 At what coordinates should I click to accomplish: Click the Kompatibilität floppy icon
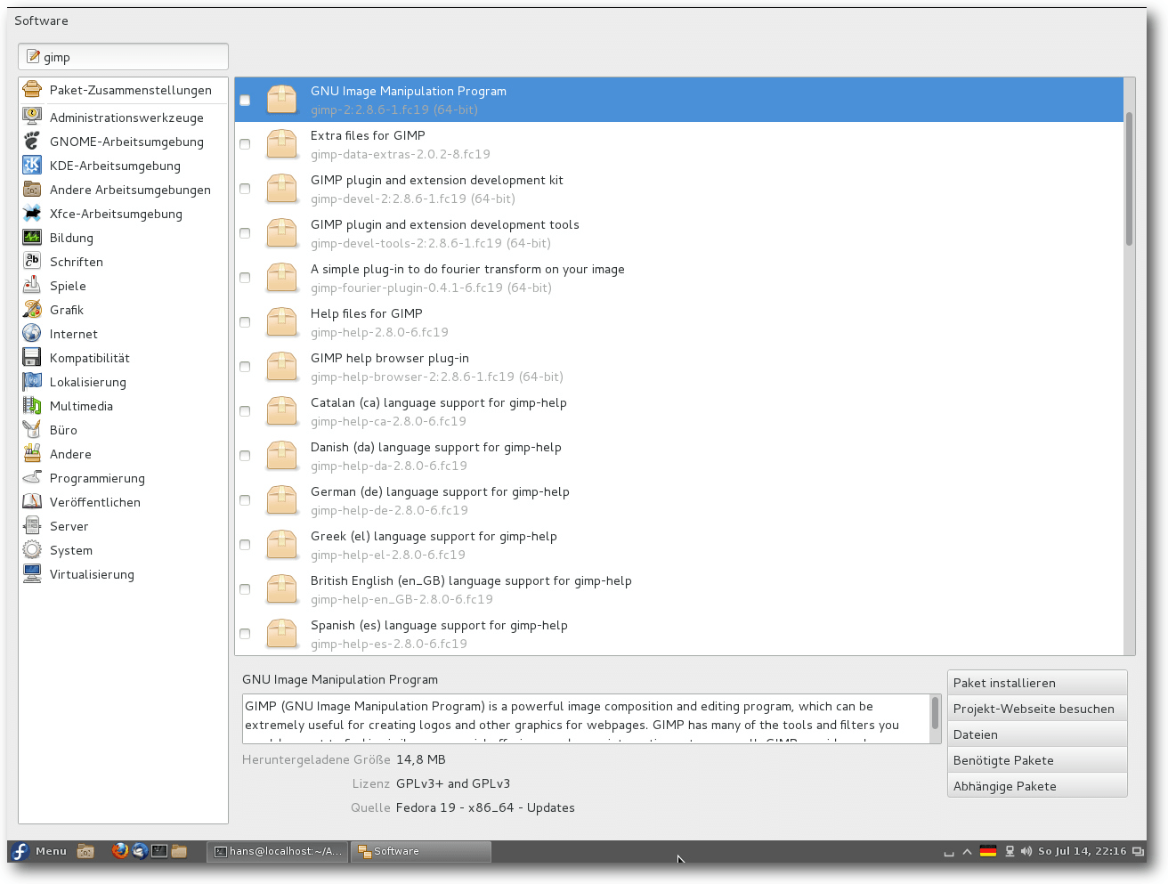[x=32, y=357]
